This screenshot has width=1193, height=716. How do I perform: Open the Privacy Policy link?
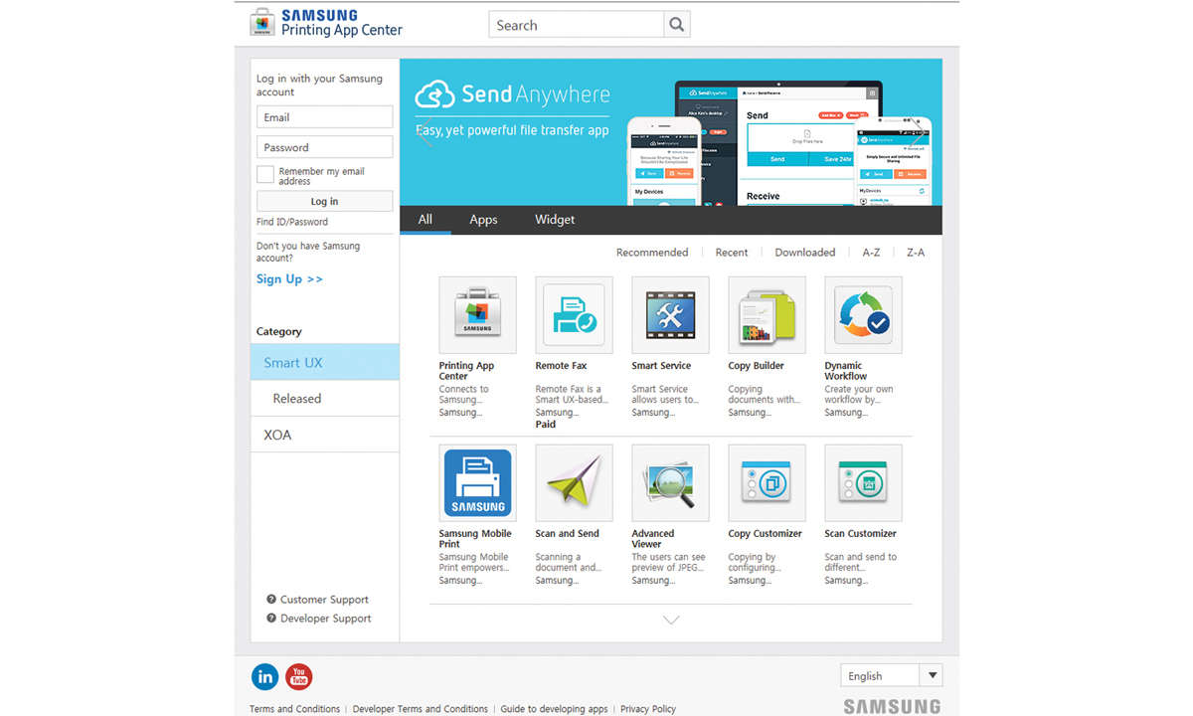(x=648, y=709)
